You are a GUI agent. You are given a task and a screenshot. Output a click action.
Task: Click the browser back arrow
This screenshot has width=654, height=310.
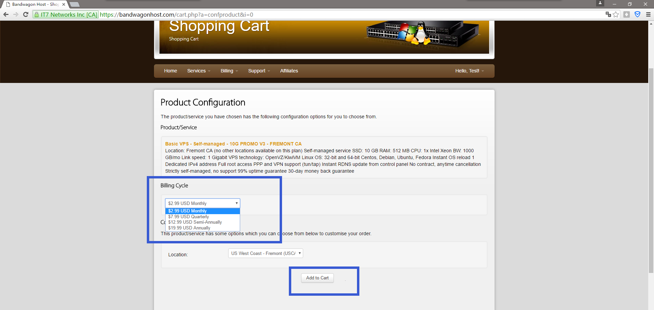coord(6,15)
